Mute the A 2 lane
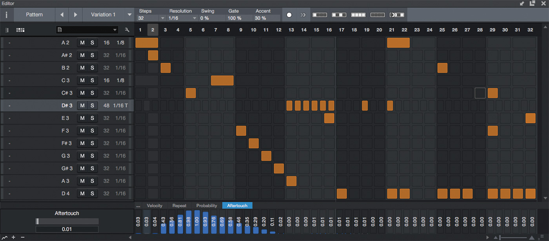Image resolution: width=549 pixels, height=241 pixels. click(x=82, y=43)
